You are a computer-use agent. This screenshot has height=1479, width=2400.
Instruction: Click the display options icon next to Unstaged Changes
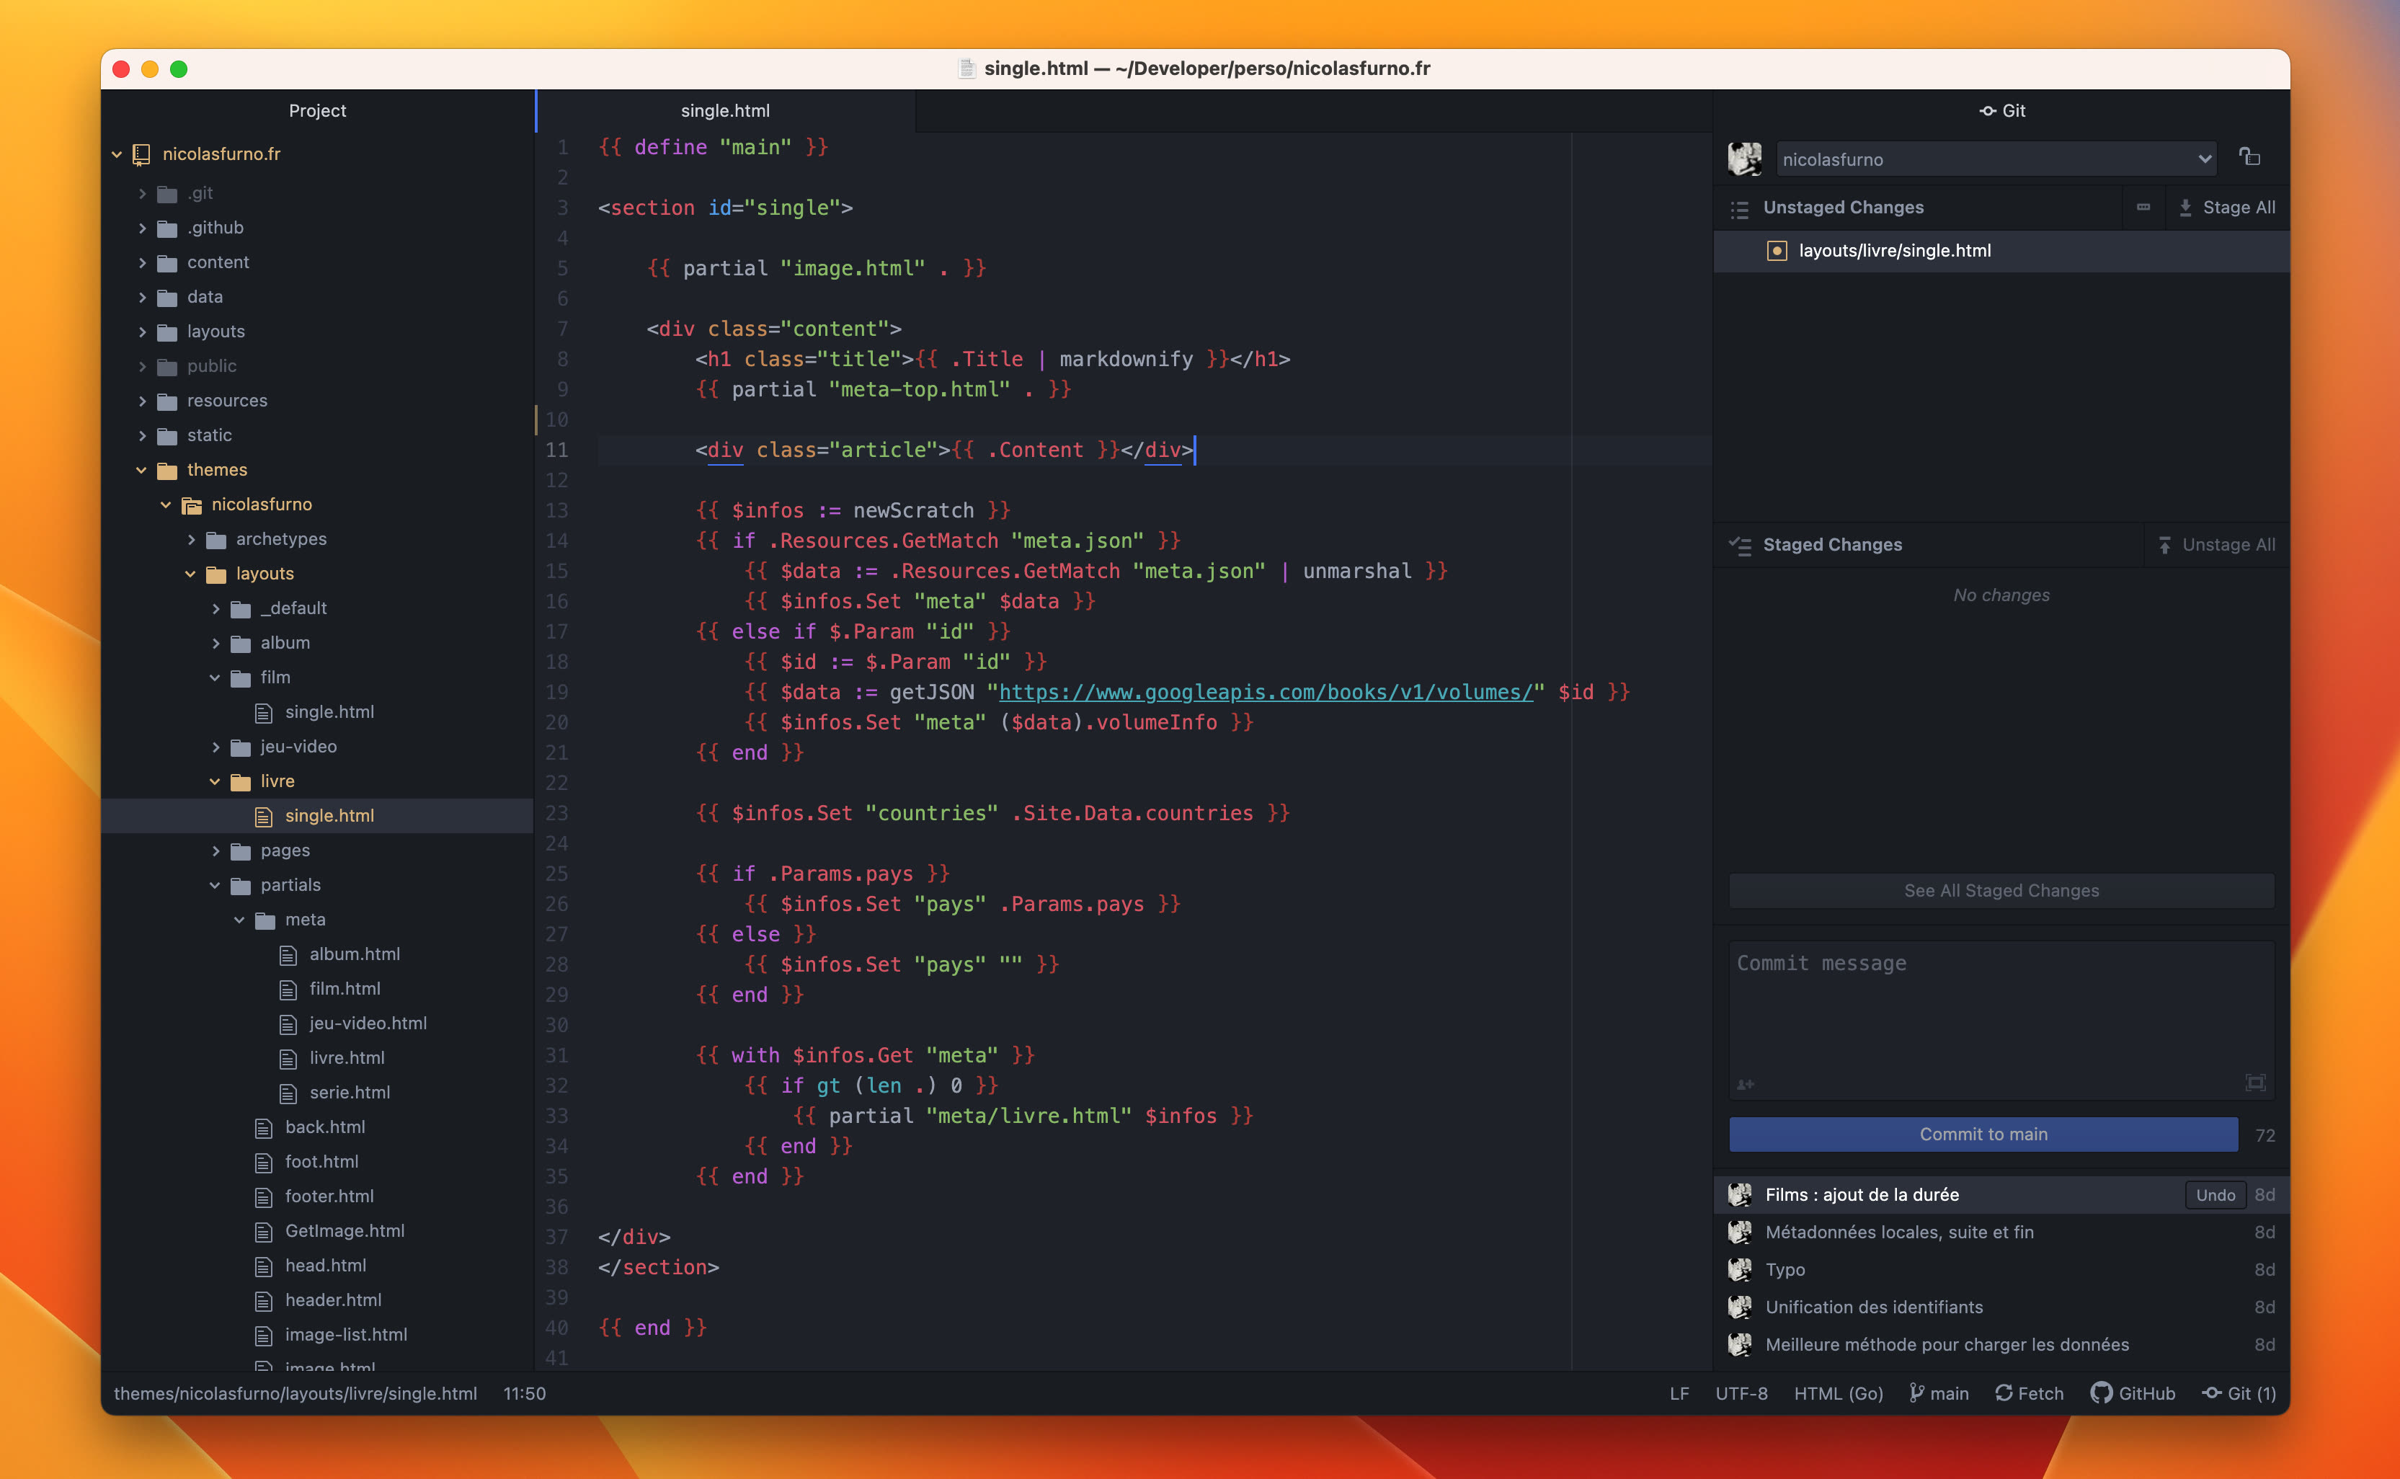pyautogui.click(x=2142, y=208)
